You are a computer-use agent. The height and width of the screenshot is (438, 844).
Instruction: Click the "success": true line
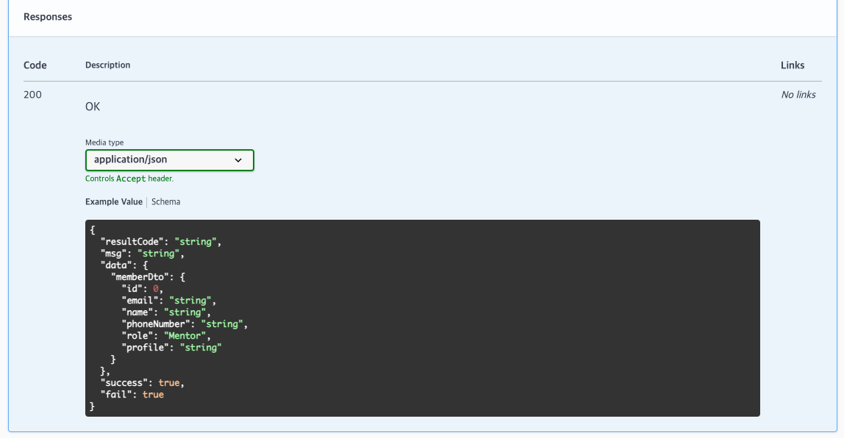(143, 383)
